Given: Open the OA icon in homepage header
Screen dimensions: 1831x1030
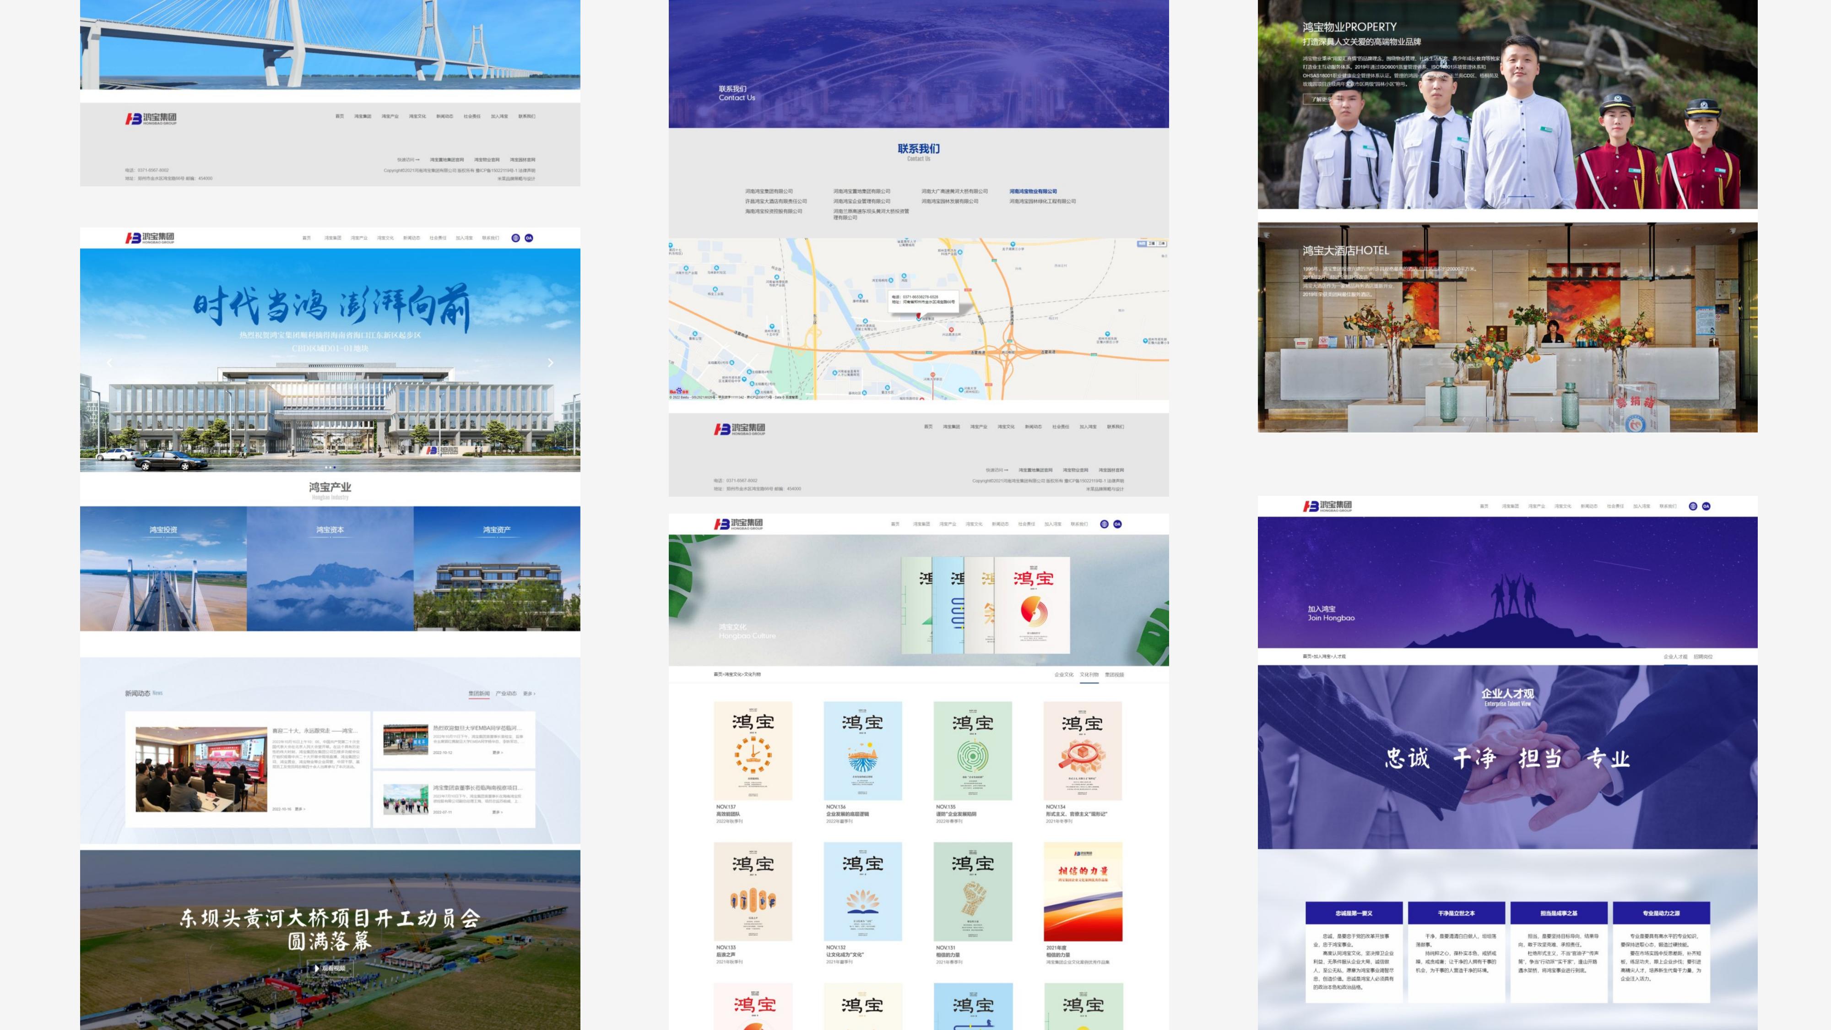Looking at the screenshot, I should click(x=529, y=238).
